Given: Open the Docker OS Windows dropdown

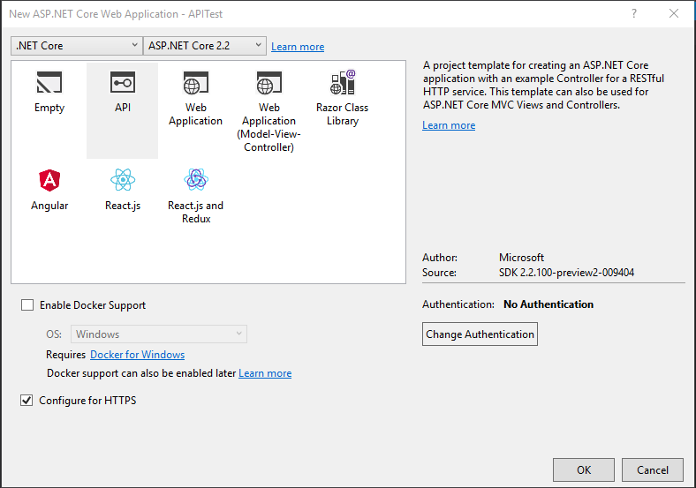Looking at the screenshot, I should click(158, 334).
